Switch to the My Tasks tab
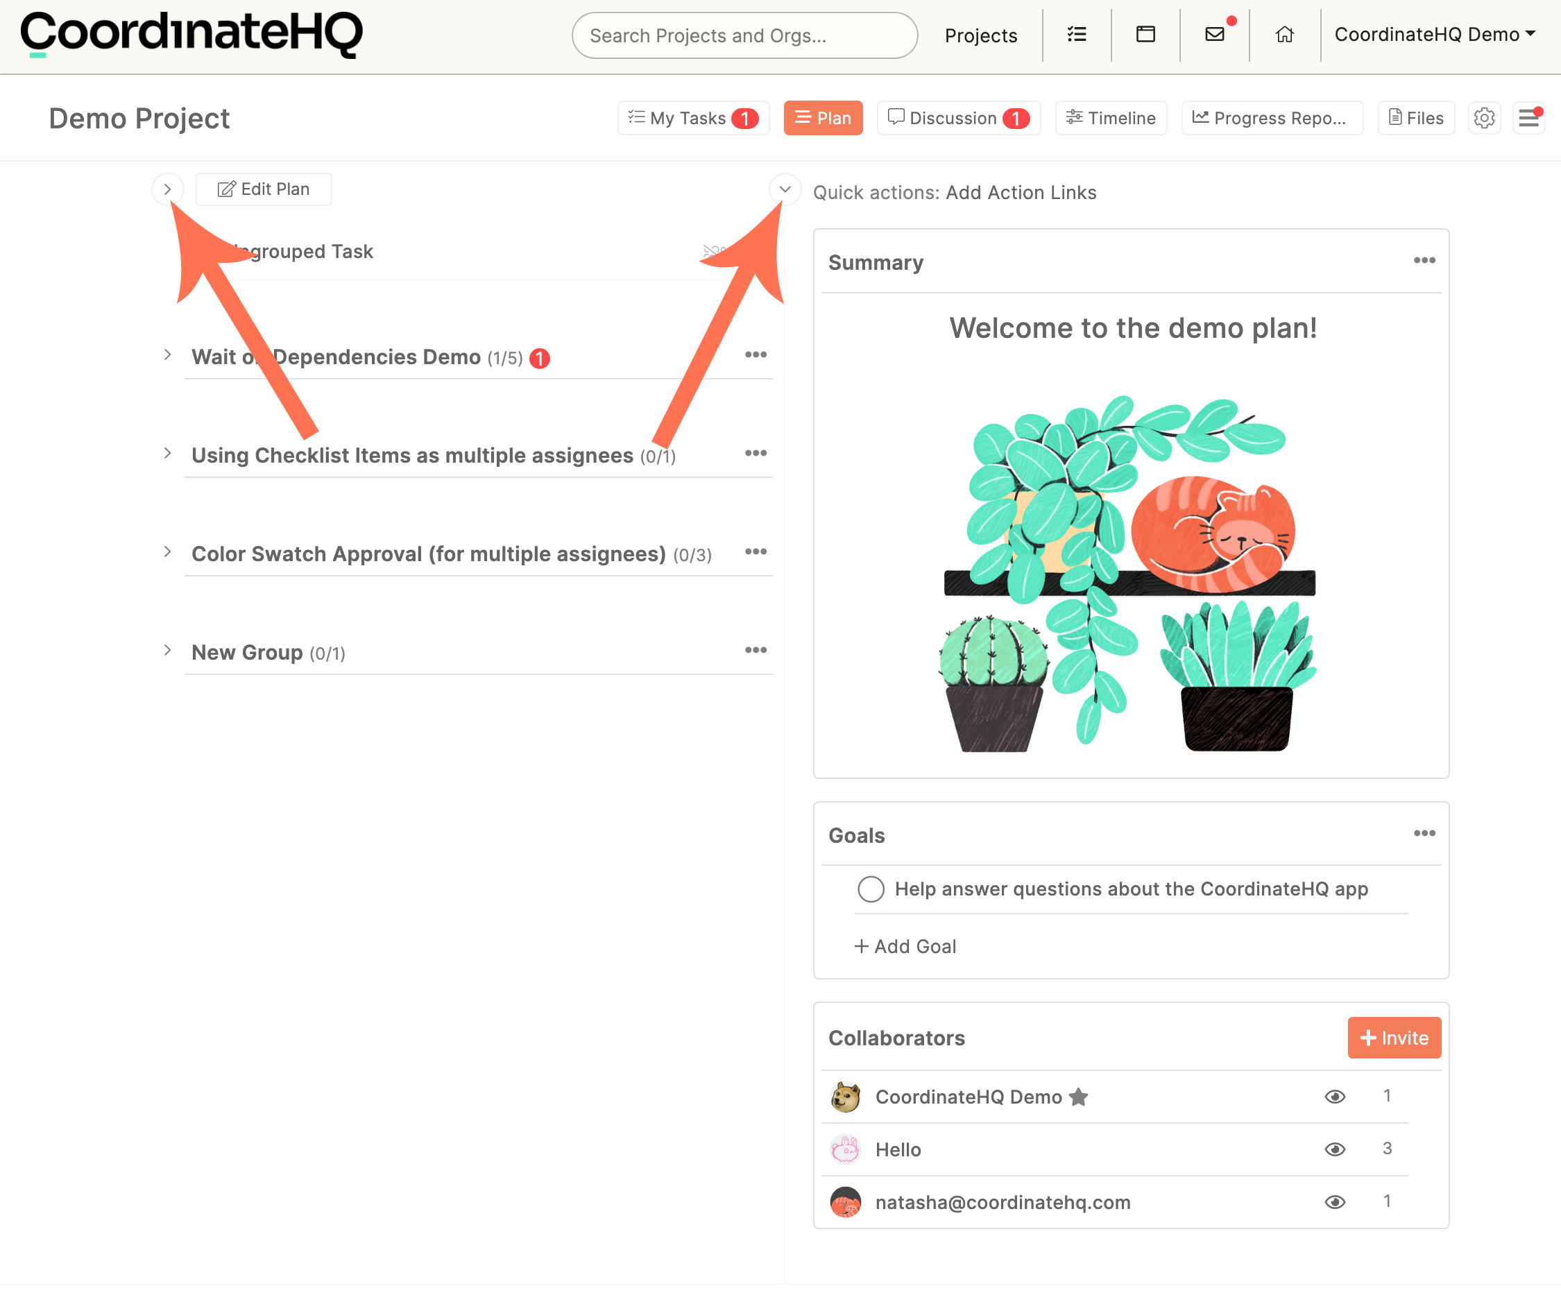 click(693, 117)
